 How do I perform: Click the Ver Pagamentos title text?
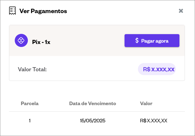[x=43, y=11]
